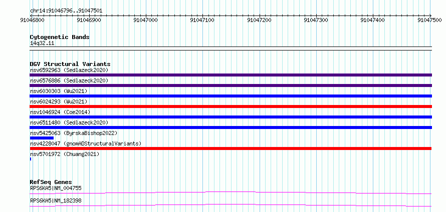Open gene label RPS6KA5|NM_182398
Image resolution: width=446 pixels, height=212 pixels.
tap(56, 200)
